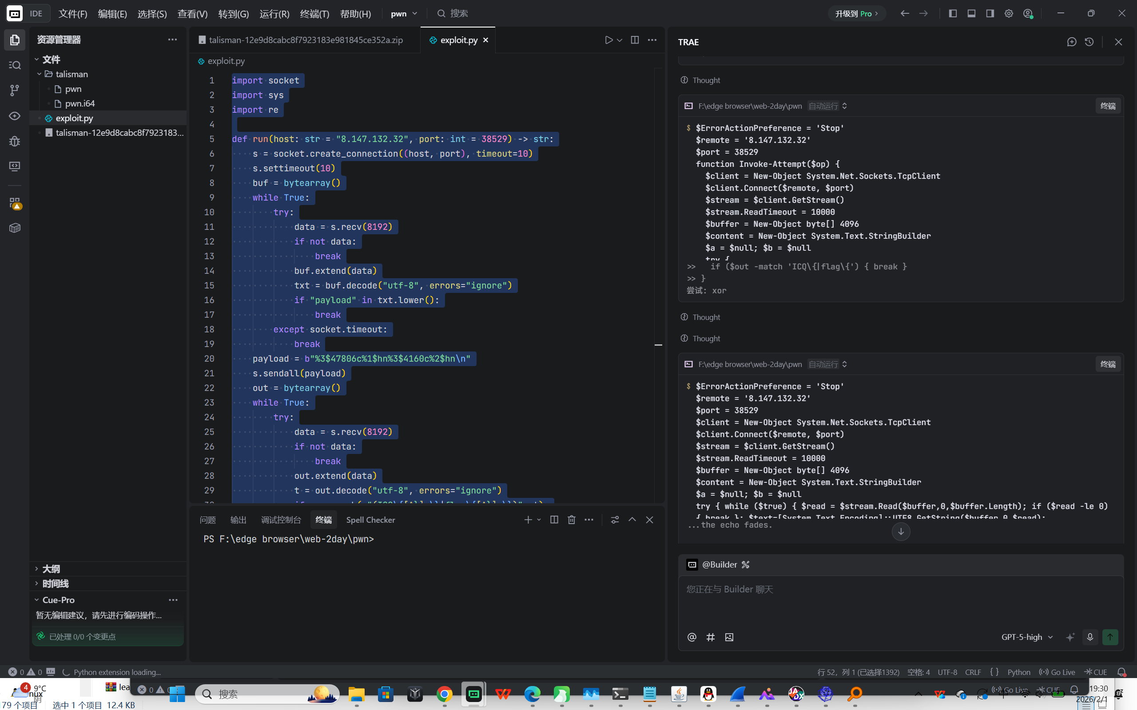Toggle the bottom panel layout button
Screen dimensions: 1137x710
coord(971,14)
